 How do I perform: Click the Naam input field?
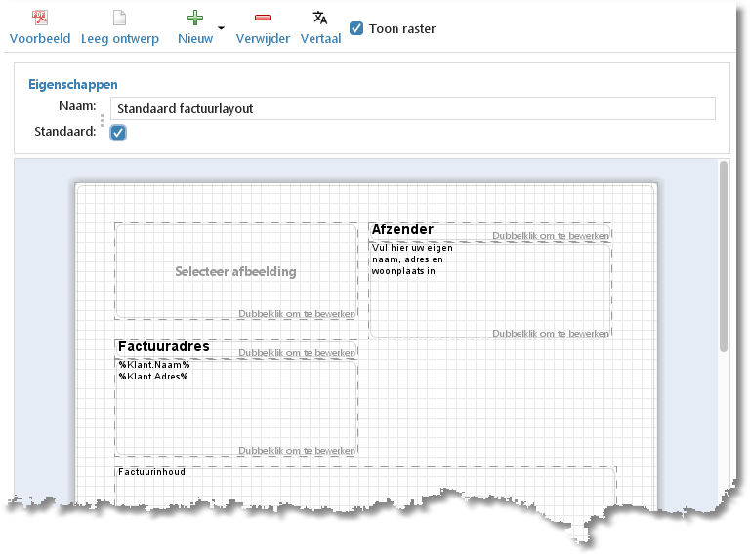(x=413, y=108)
